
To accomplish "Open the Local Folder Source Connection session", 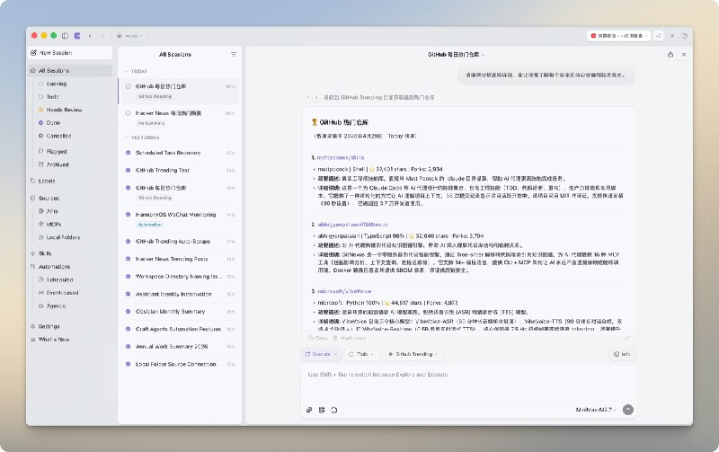I will (180, 365).
